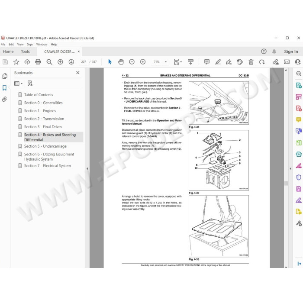Collapse the right tools pane arrow
303x303 pixels.
tap(290, 168)
